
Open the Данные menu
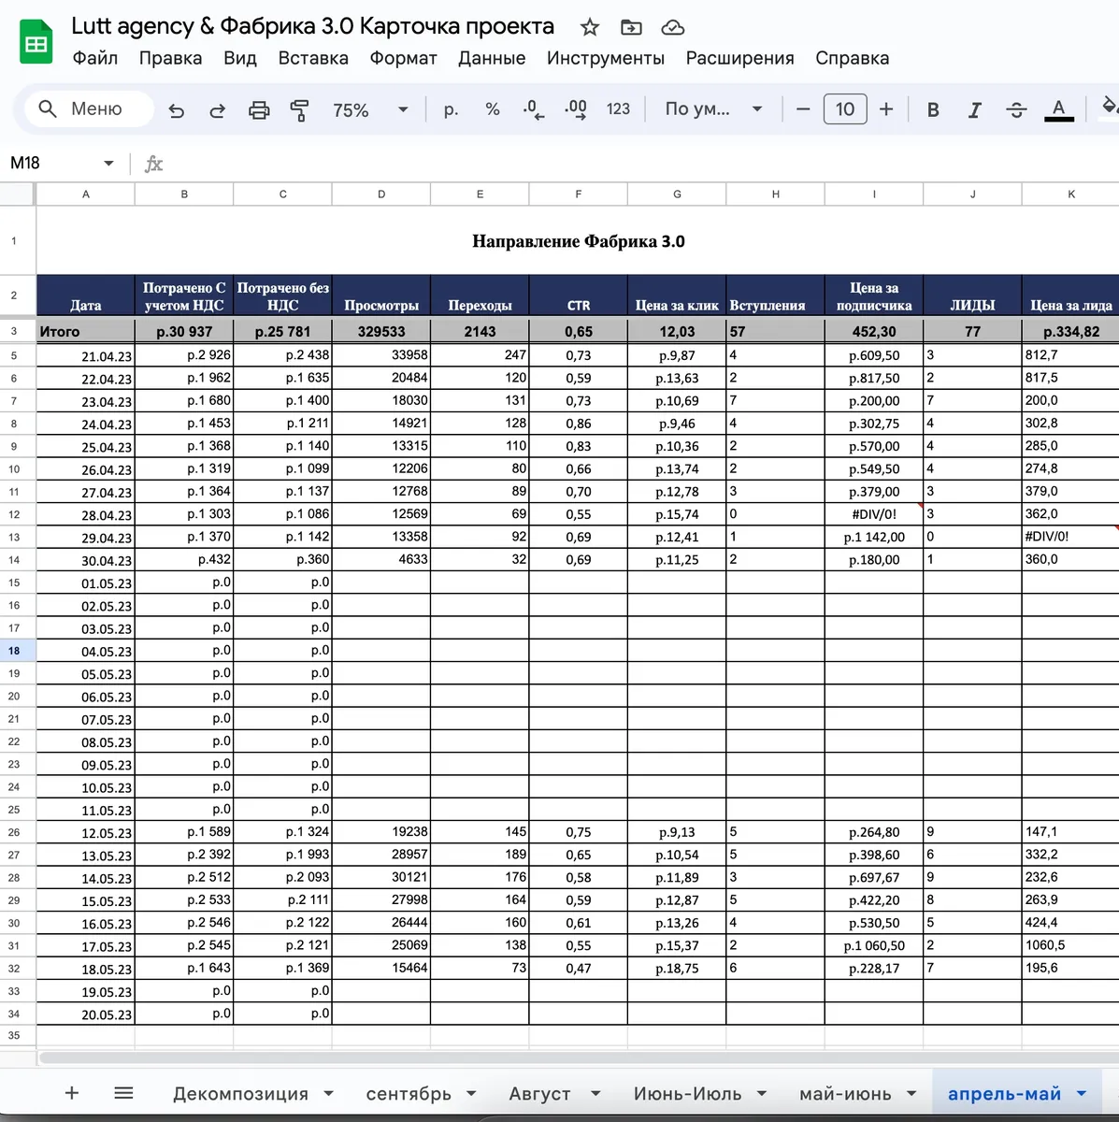point(492,58)
